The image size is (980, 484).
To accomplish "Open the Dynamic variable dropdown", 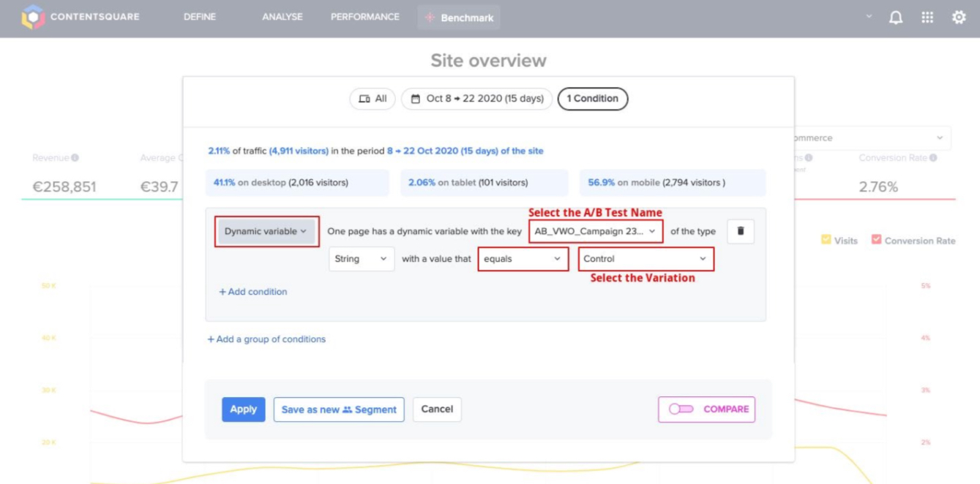I will [x=266, y=231].
